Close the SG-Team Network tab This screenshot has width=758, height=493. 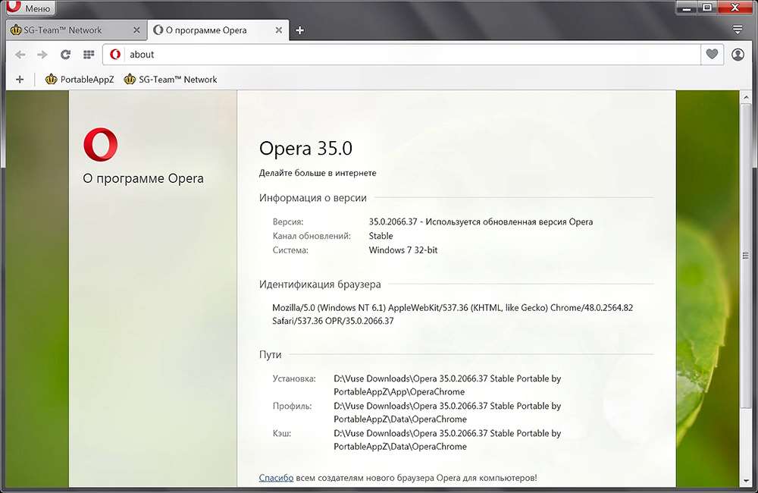point(136,30)
